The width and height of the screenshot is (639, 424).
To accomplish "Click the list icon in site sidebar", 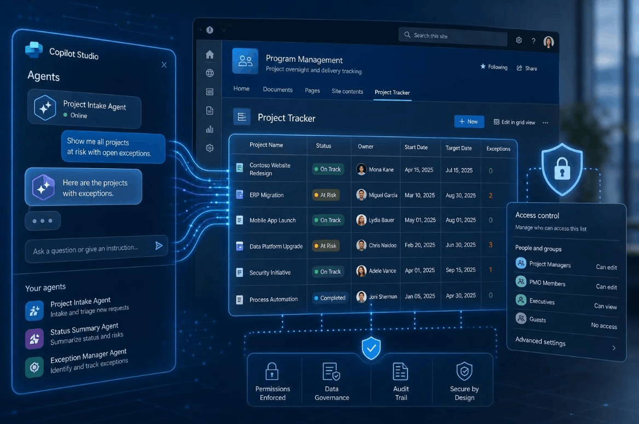I will (210, 92).
